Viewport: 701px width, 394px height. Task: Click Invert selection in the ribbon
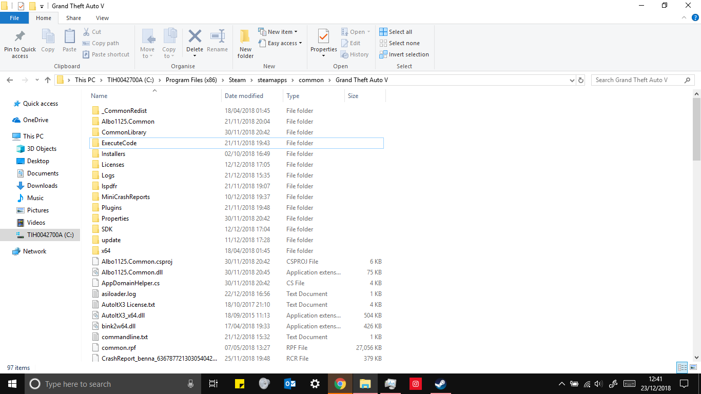(x=404, y=54)
